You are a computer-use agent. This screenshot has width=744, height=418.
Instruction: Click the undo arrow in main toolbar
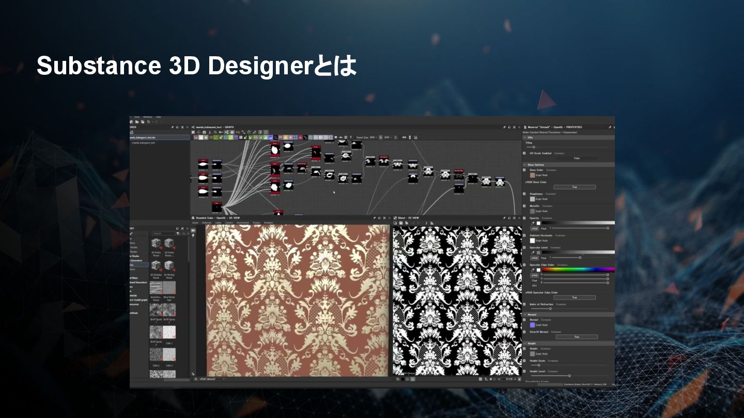[148, 122]
